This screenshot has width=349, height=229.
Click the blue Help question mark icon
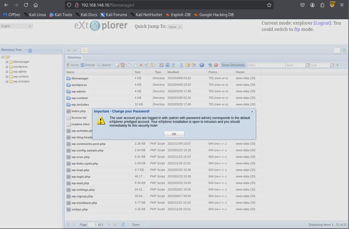[x=202, y=65]
